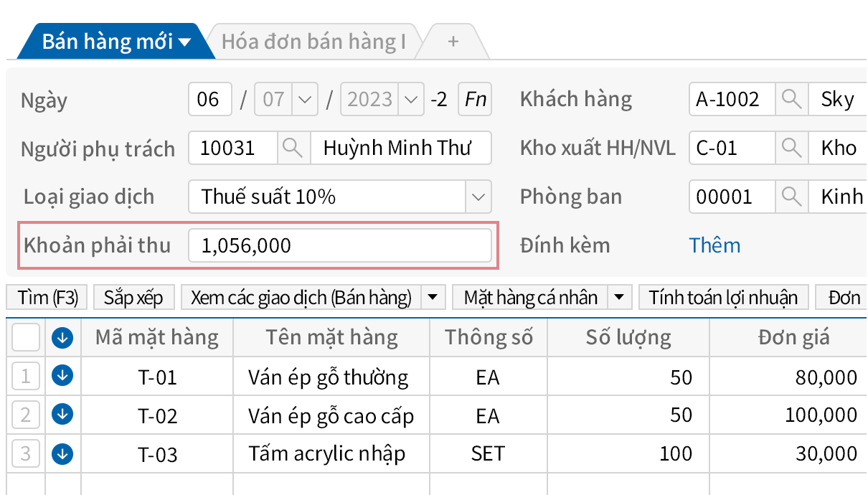868x495 pixels.
Task: Click blue arrow icon on row T-03
Action: pyautogui.click(x=62, y=453)
